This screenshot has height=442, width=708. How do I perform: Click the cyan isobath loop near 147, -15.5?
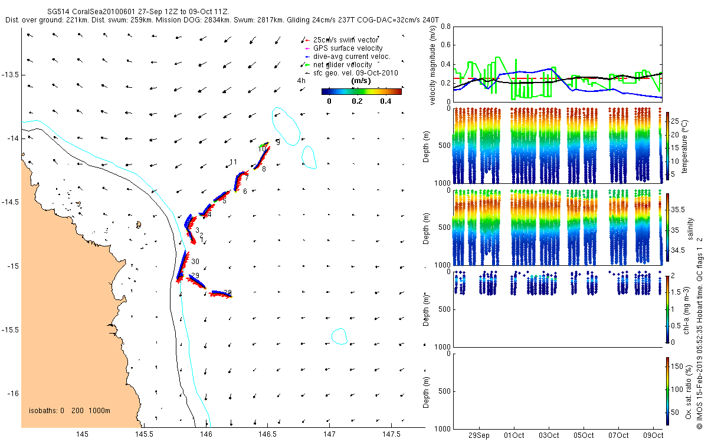[x=339, y=337]
